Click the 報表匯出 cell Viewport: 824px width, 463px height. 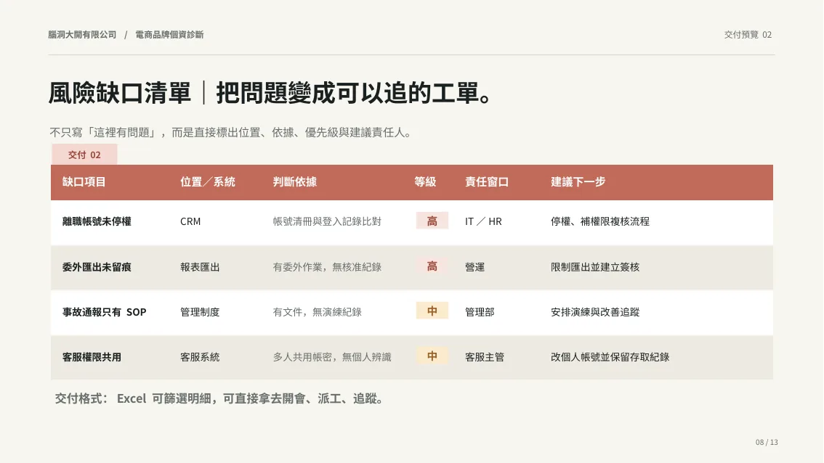coord(200,267)
